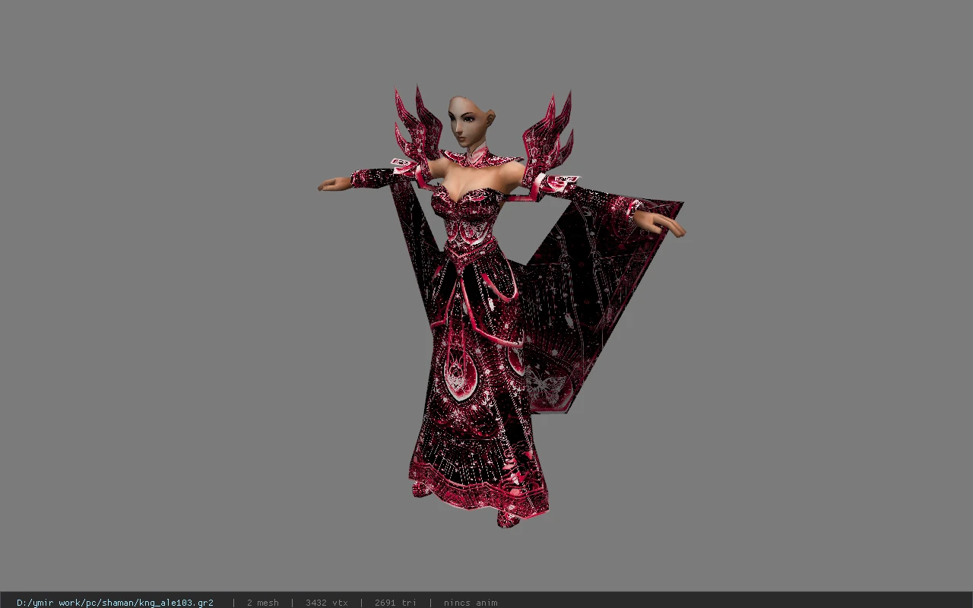This screenshot has height=608, width=973.
Task: Click the file path D:/ymir work/pc/shaman/kng_ale103.gr2
Action: click(115, 603)
